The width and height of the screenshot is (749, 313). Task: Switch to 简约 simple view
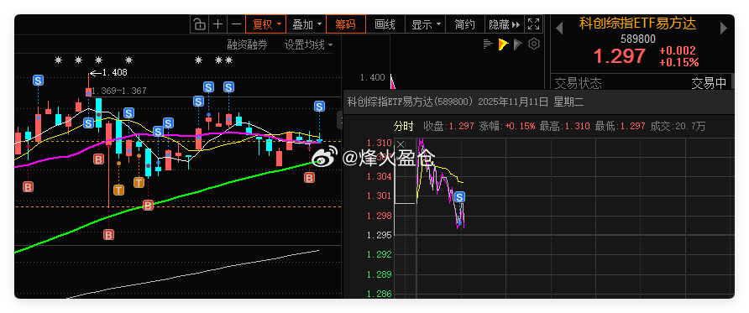click(x=465, y=23)
